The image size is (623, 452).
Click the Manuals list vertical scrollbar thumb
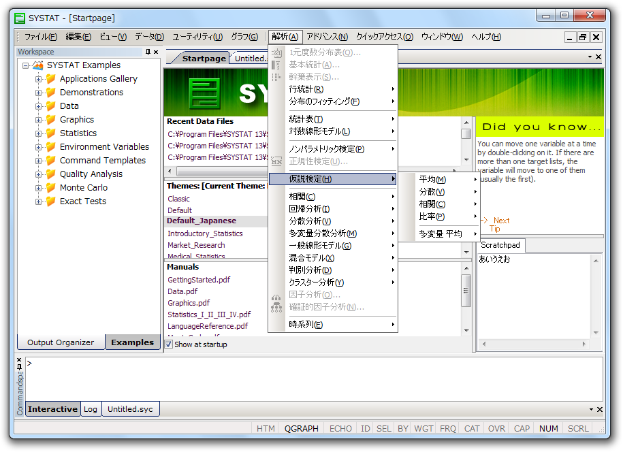466,291
